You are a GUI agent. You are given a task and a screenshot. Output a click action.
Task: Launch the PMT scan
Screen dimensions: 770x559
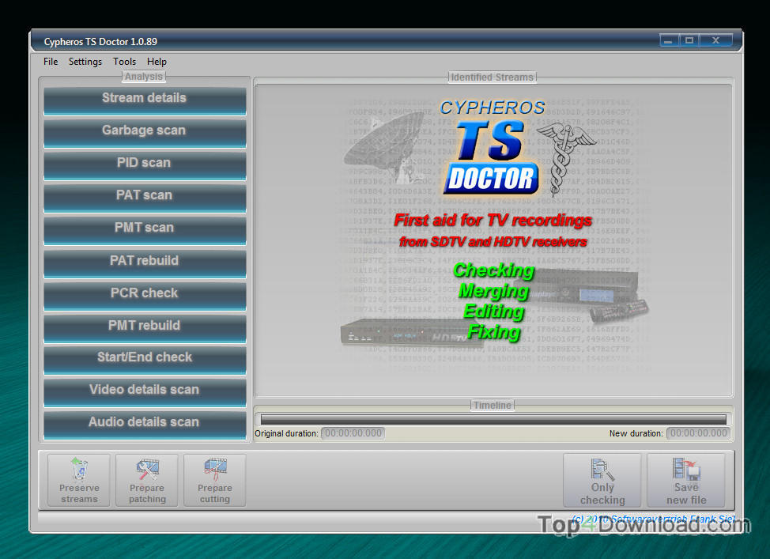pos(145,230)
